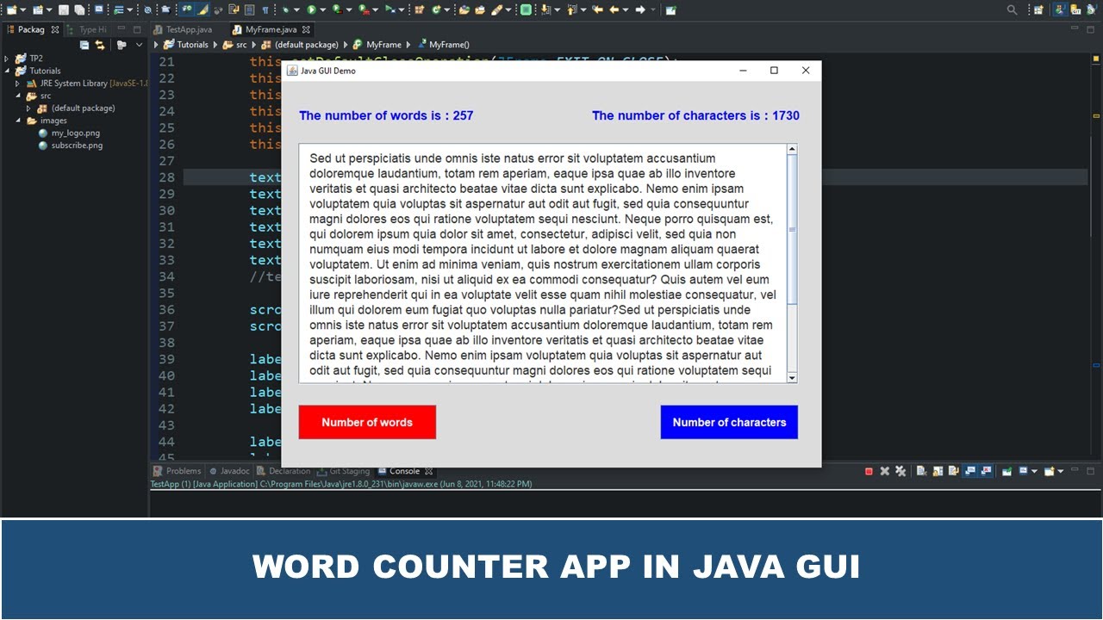Click the Save All toolbar icon
Screen dimensions: 1103x620
(79, 9)
